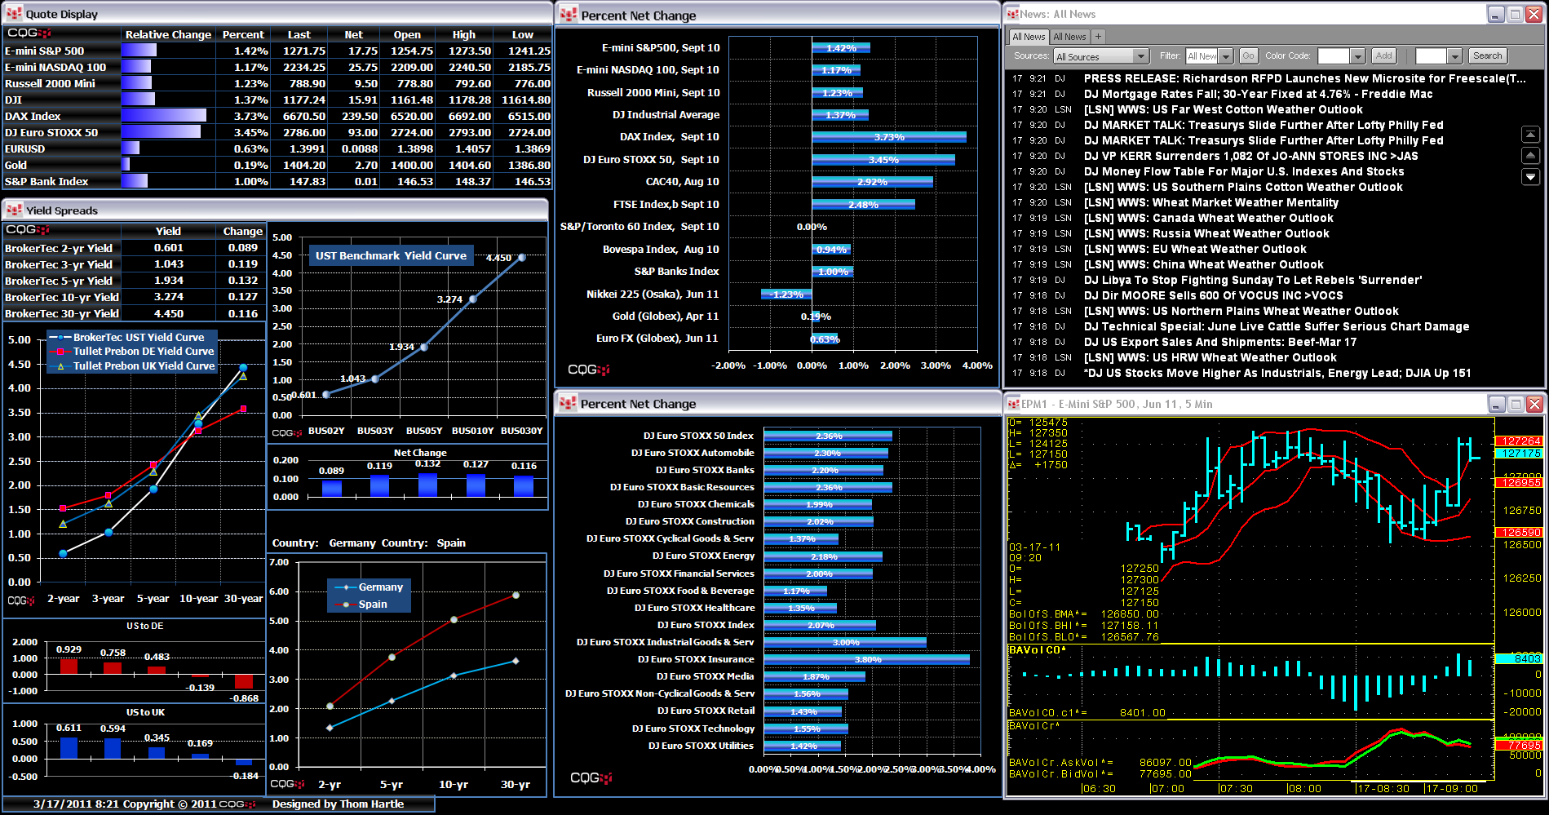Click the Nikkei 225 negative bar
This screenshot has width=1549, height=815.
(x=786, y=294)
